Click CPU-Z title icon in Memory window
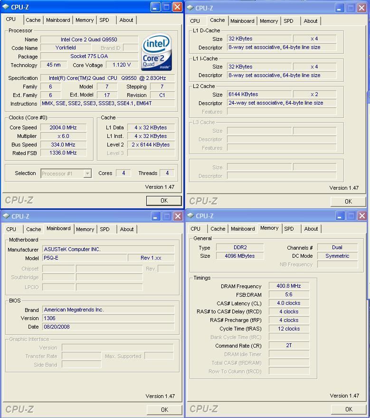The image size is (370, 418). pyautogui.click(x=190, y=215)
